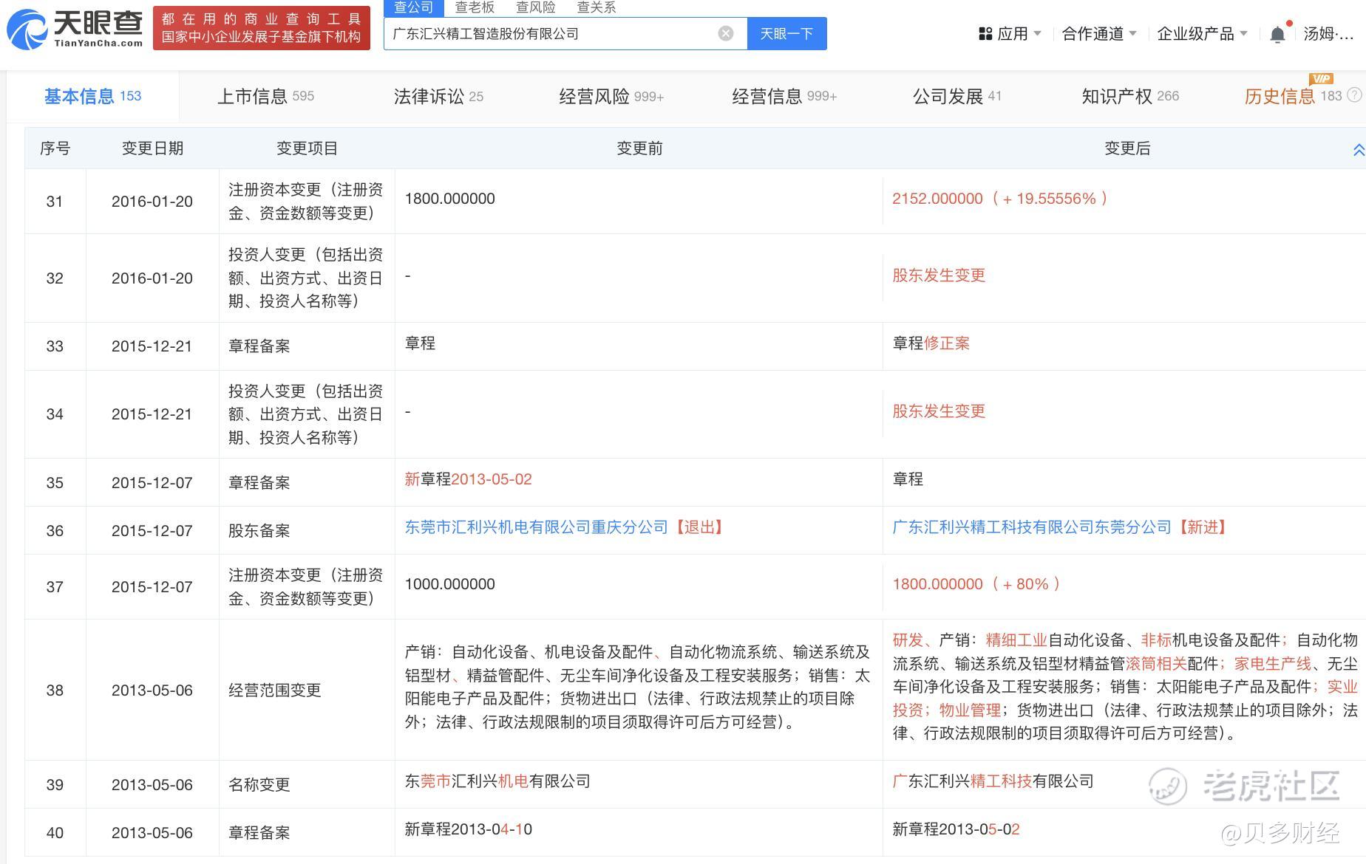The width and height of the screenshot is (1366, 864).
Task: Open the 知识产权 tab
Action: (1129, 96)
